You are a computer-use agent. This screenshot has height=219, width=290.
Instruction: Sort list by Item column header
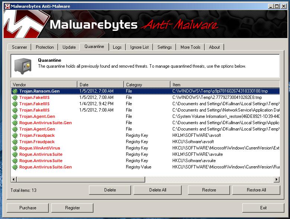225,84
